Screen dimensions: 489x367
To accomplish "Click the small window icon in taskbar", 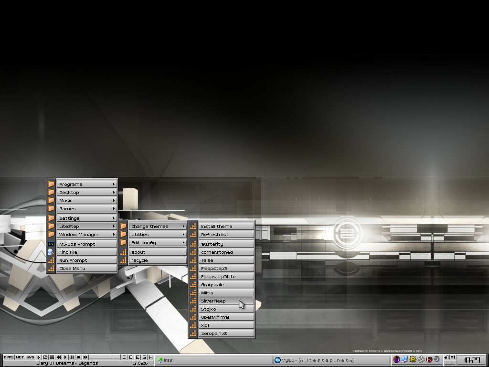I will pyautogui.click(x=45, y=357).
